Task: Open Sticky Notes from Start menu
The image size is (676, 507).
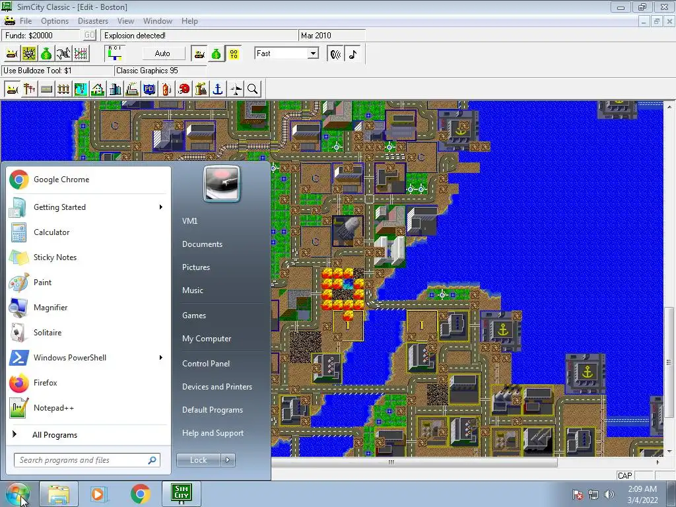Action: (88, 257)
